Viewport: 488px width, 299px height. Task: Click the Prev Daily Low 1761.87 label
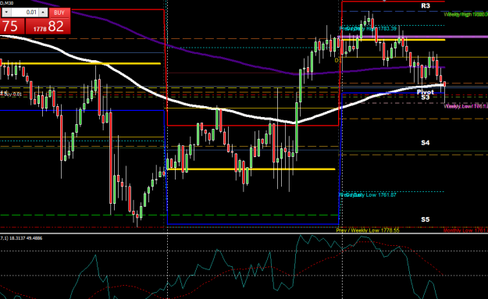coord(368,195)
